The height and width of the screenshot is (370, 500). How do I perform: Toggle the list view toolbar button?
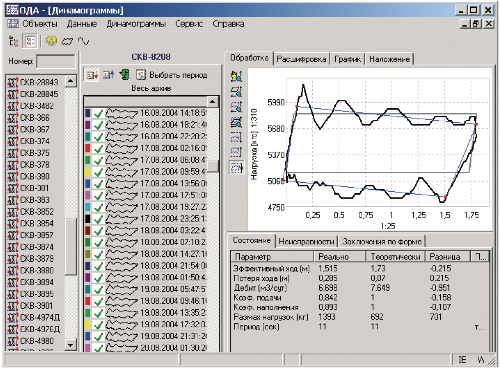coord(30,42)
